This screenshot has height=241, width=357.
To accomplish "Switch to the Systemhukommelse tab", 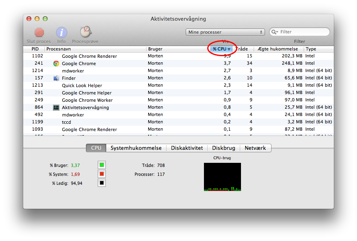I will 136,148.
